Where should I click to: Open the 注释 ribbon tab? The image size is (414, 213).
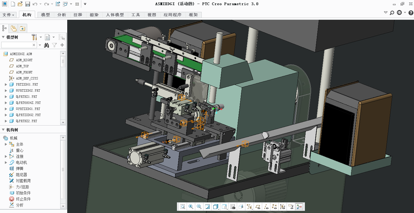pyautogui.click(x=78, y=15)
